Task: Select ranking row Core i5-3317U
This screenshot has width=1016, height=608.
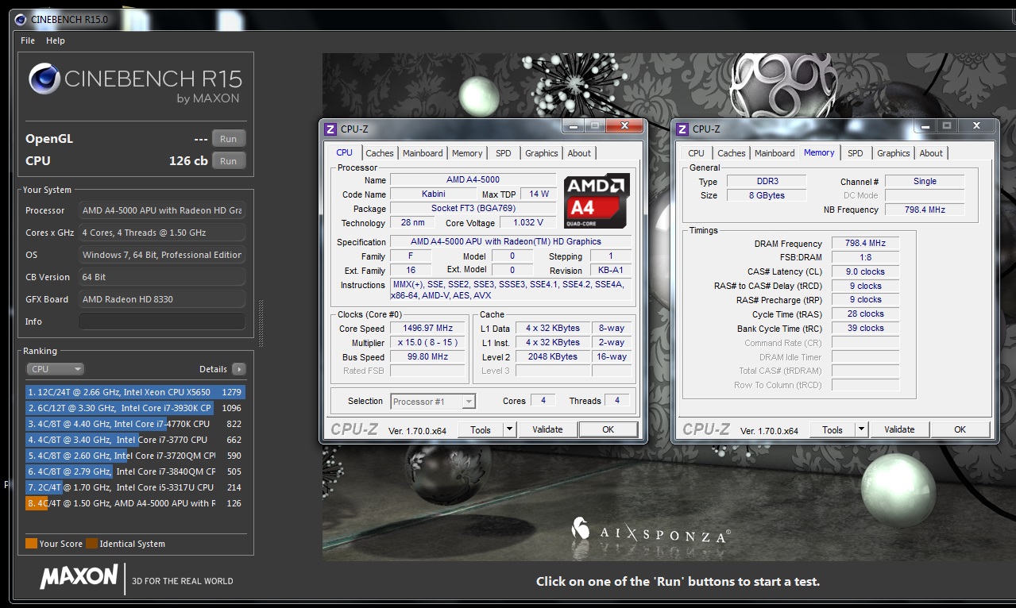Action: [x=135, y=487]
